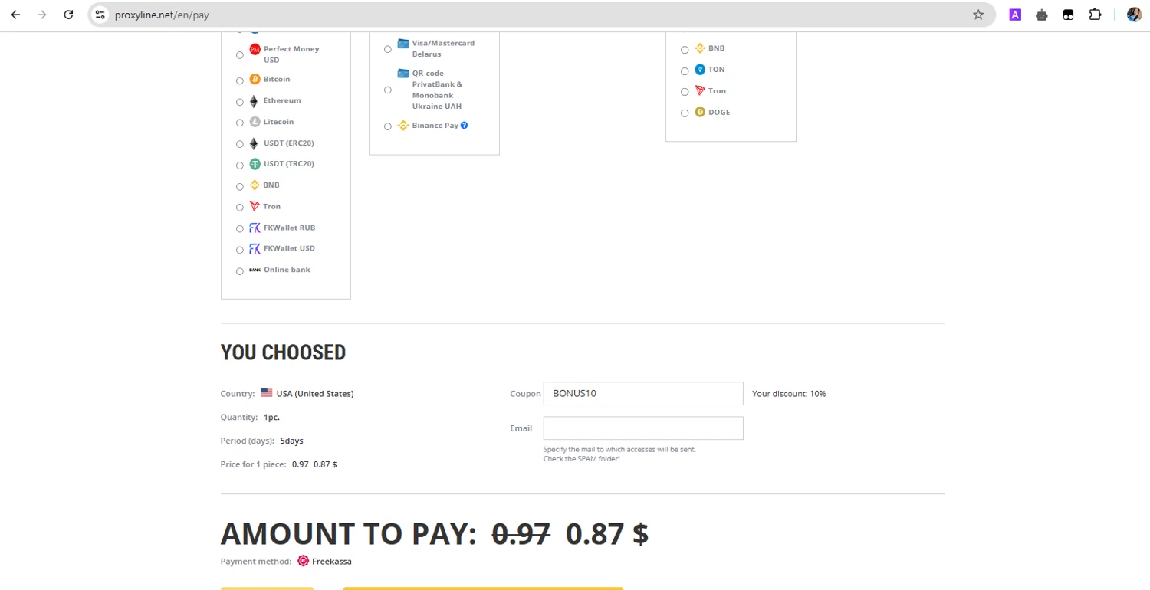
Task: Click the FKWallet USD logo icon
Action: pyautogui.click(x=255, y=249)
